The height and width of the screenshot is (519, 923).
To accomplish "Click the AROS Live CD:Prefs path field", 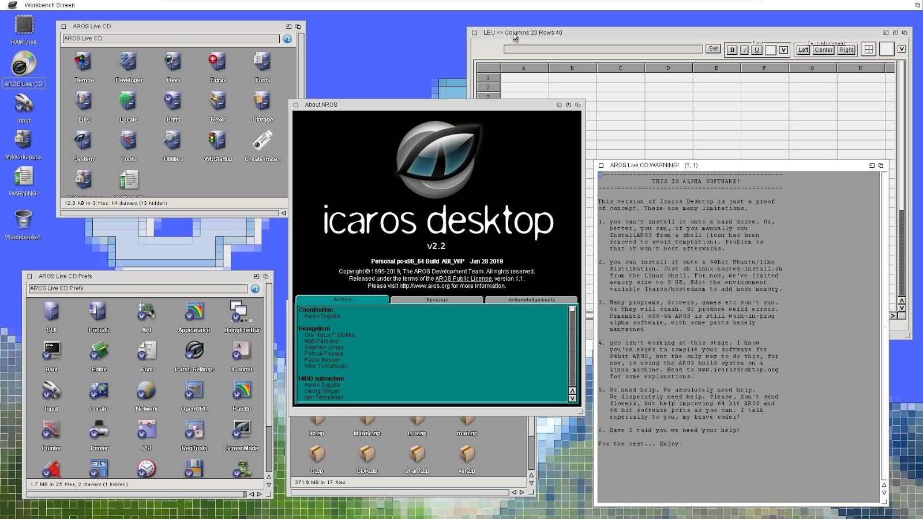I will pos(138,288).
